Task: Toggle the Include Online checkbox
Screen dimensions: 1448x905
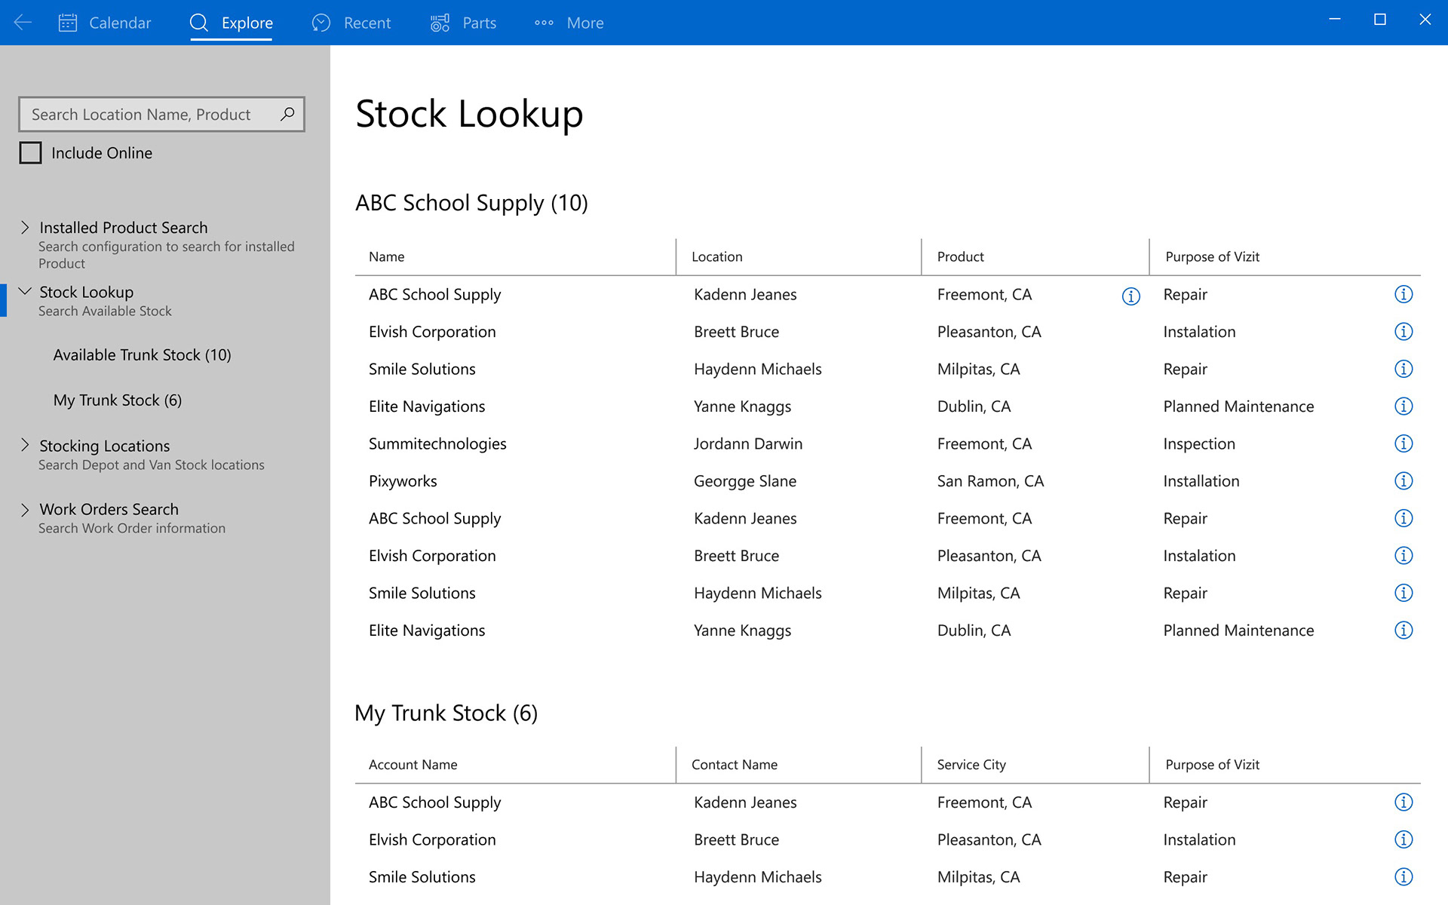Action: tap(30, 153)
